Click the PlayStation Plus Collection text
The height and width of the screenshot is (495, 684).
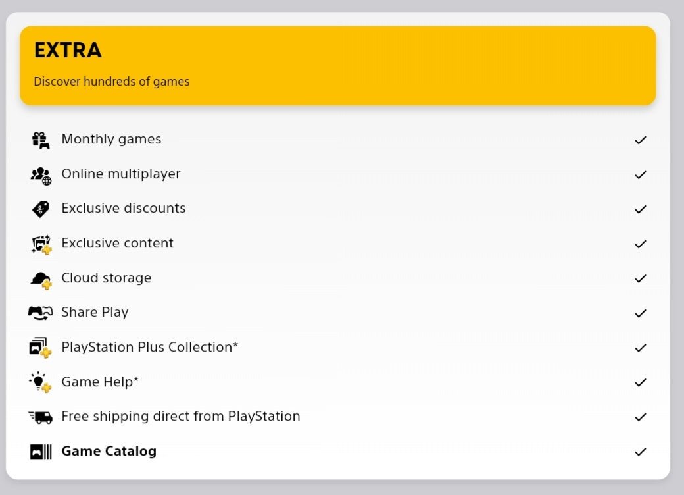[149, 347]
